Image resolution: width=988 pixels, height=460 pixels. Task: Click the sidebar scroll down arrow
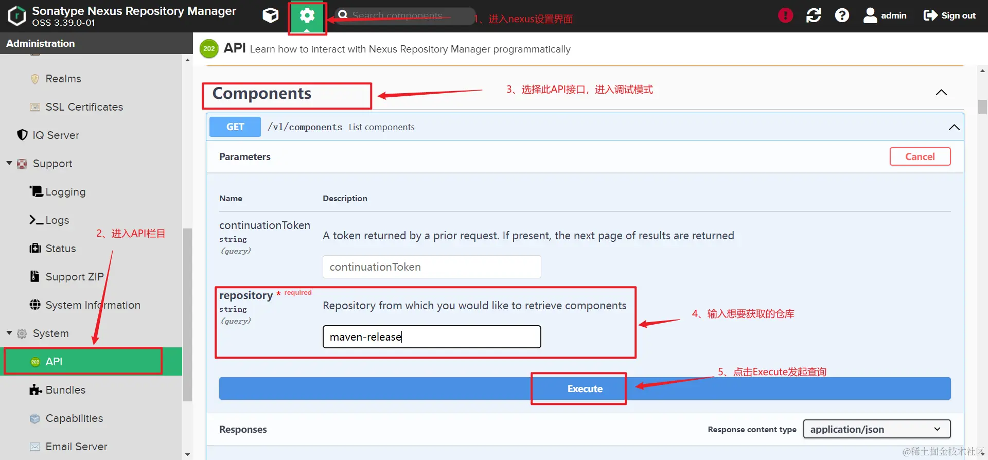[x=187, y=455]
